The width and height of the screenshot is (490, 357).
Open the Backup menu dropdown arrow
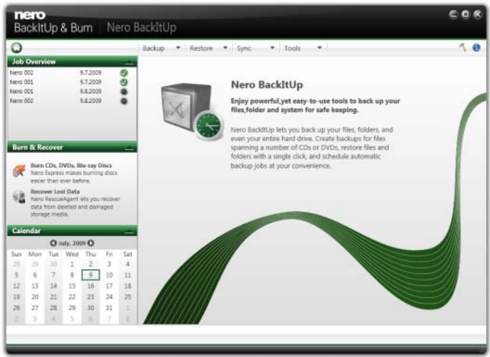coord(178,48)
